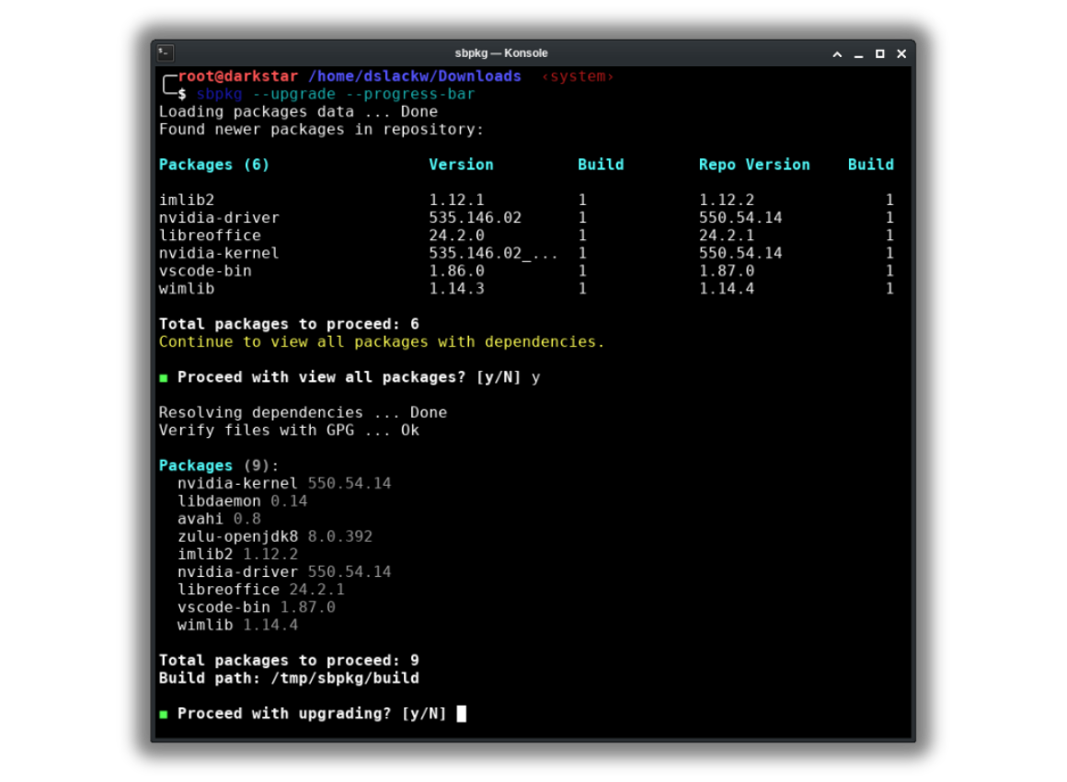
Task: Click the green square before 'Proceed with upgrading?'
Action: coord(164,715)
